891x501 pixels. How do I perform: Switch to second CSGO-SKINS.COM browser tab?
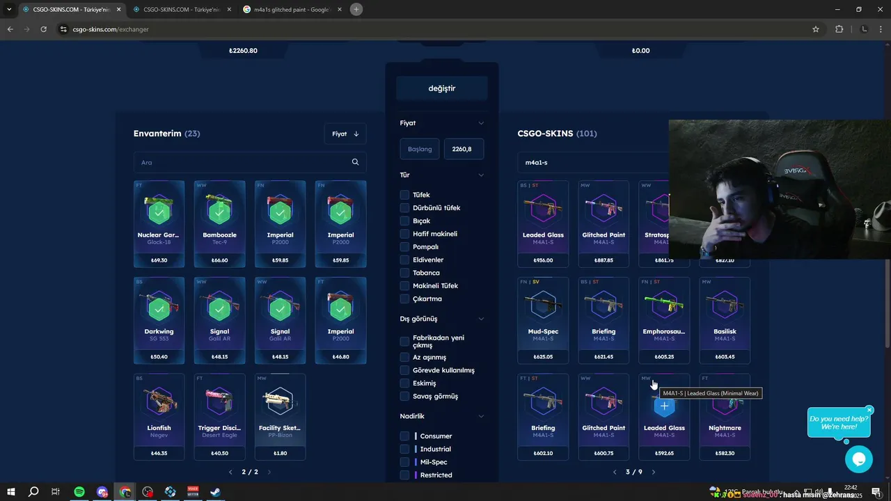181,10
